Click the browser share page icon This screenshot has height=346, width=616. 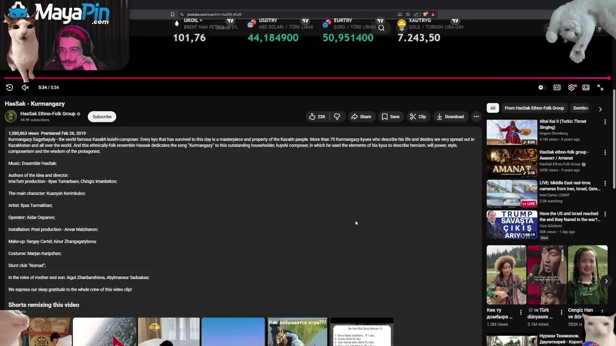[416, 14]
